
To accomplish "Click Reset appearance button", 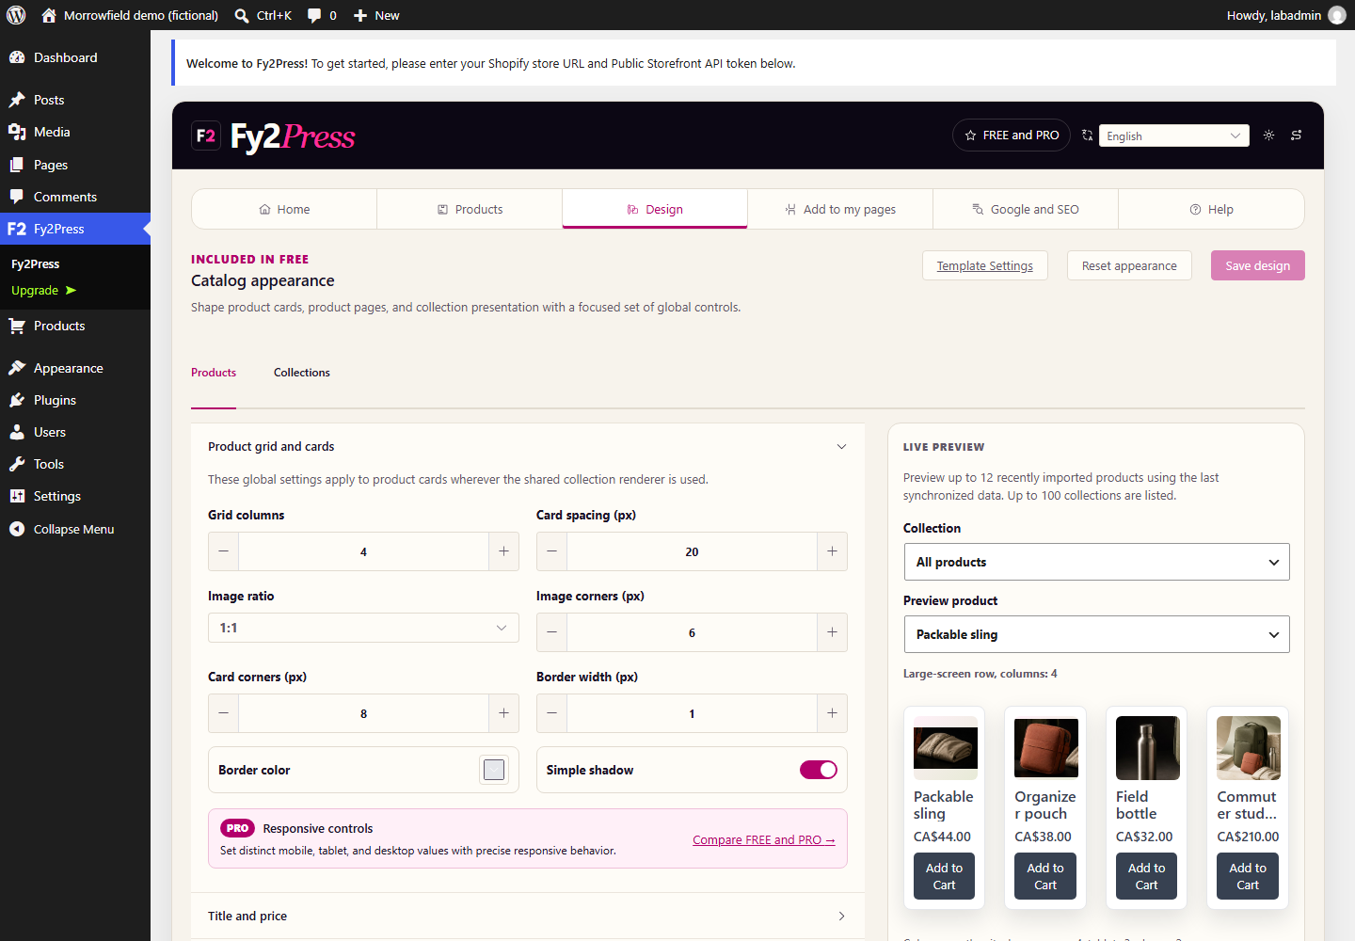I will coord(1129,265).
